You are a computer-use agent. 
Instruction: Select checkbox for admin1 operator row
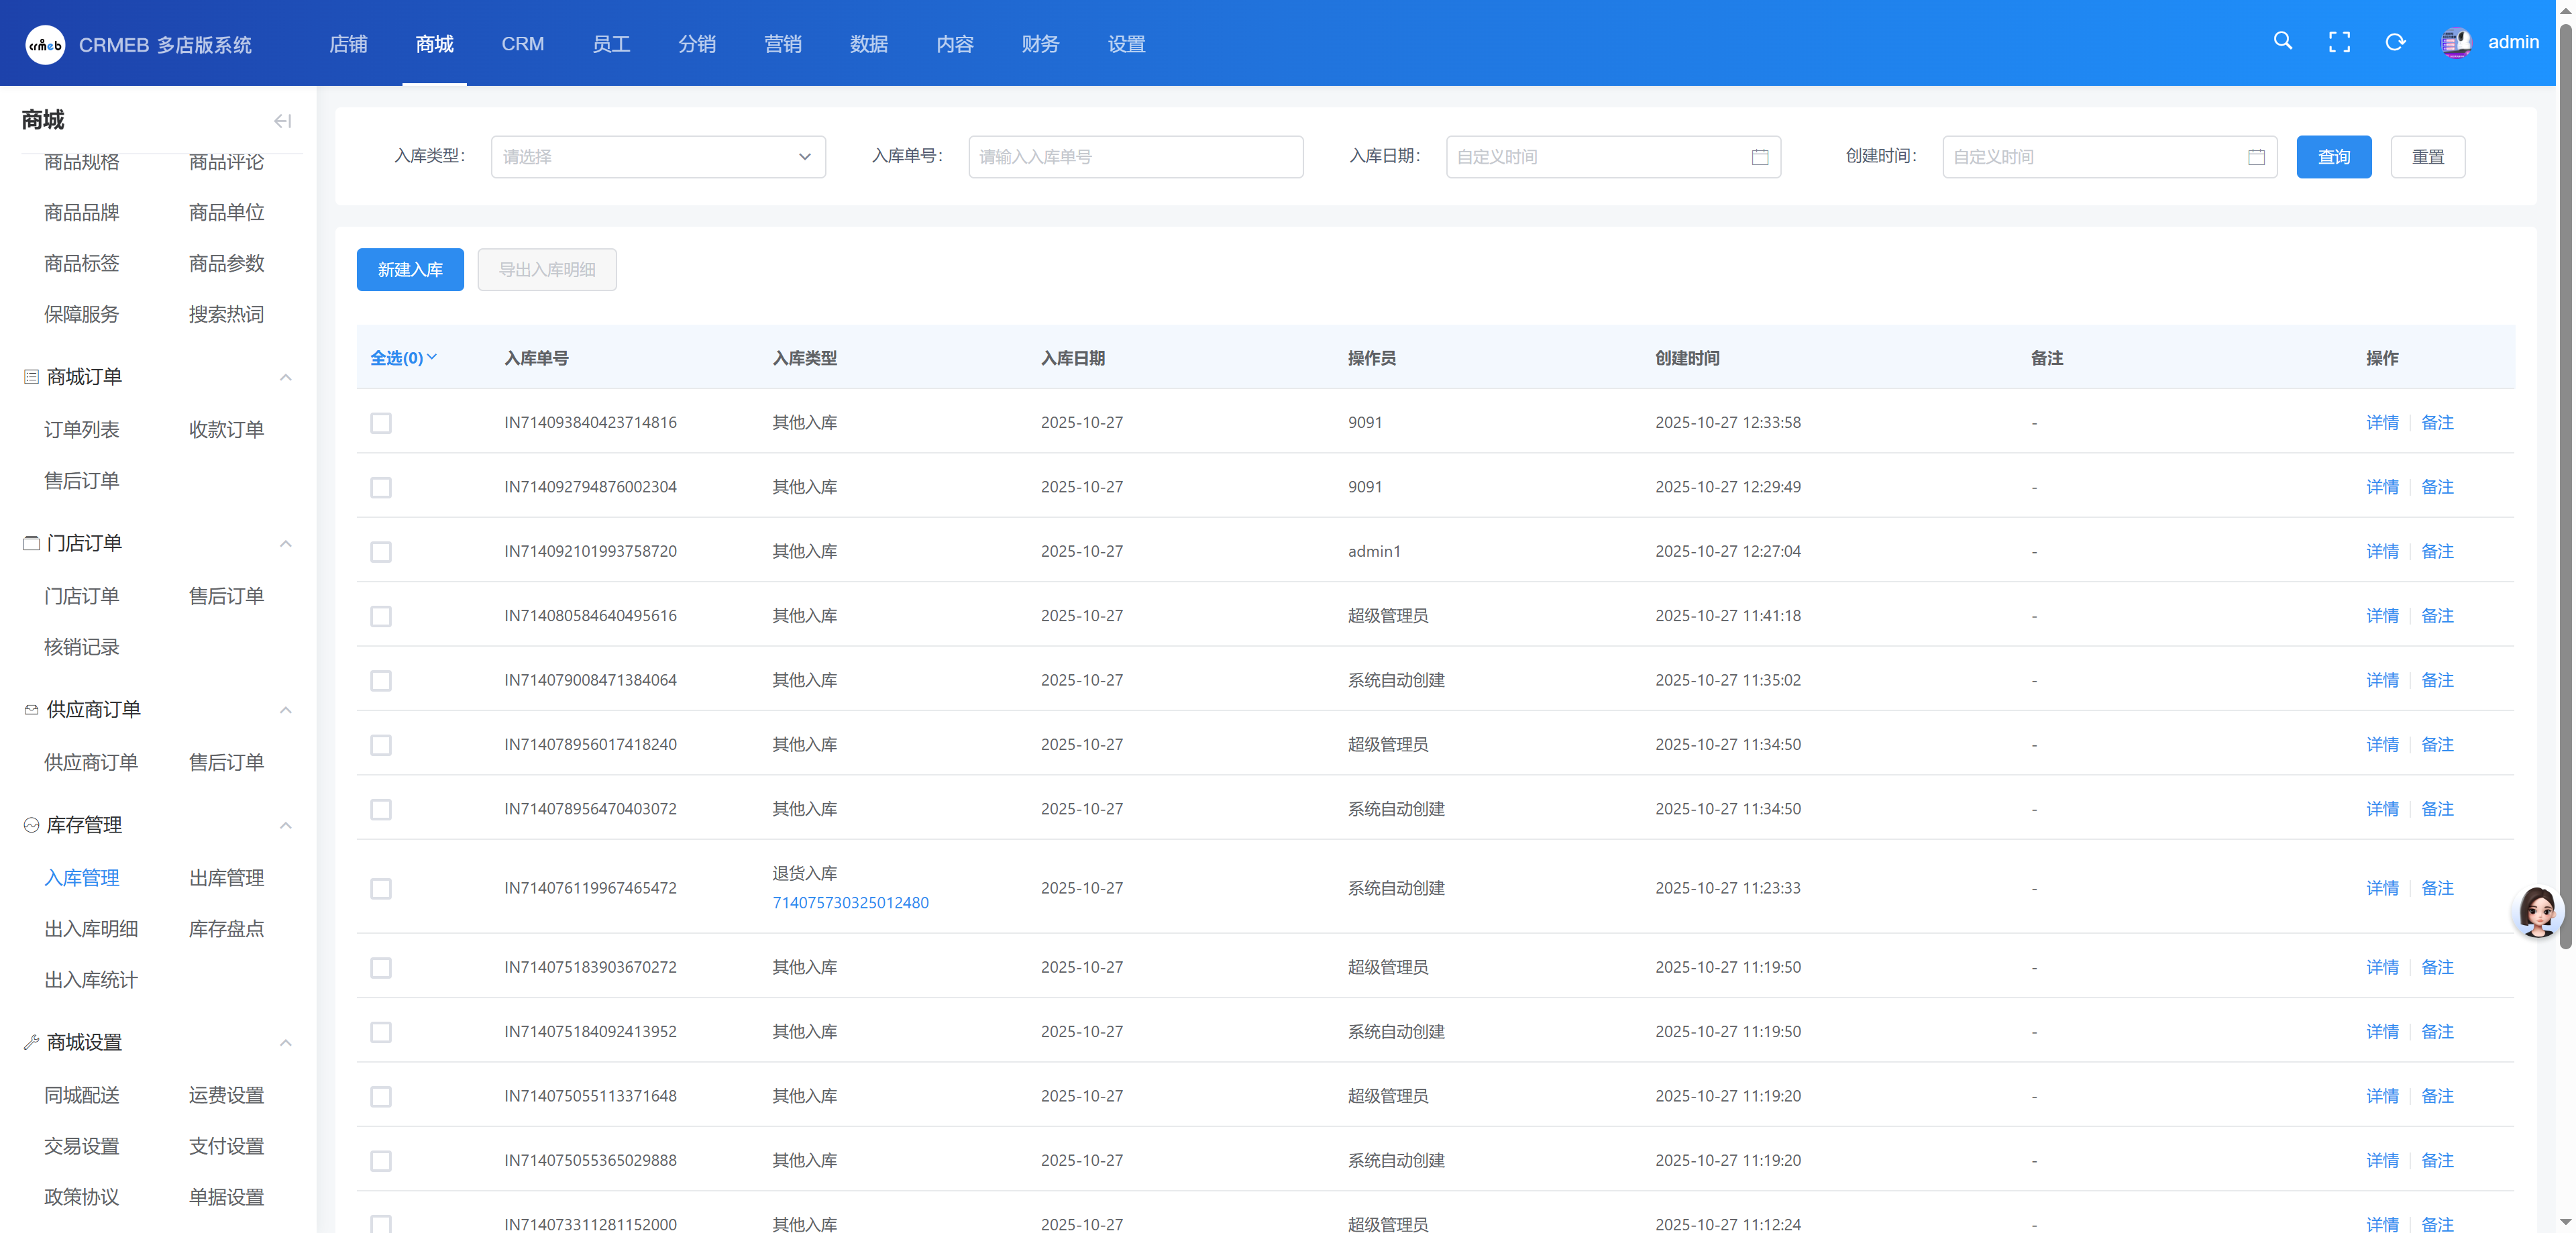(381, 552)
